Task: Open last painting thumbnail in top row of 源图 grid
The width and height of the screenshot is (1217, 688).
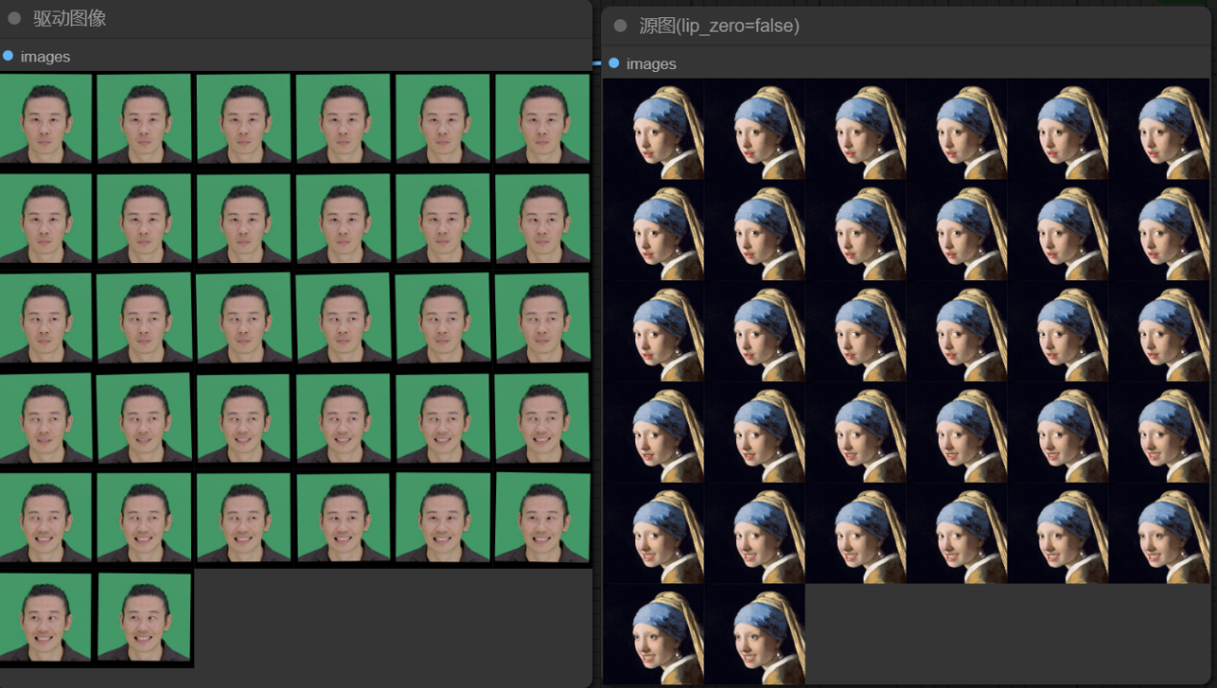Action: [x=1158, y=130]
